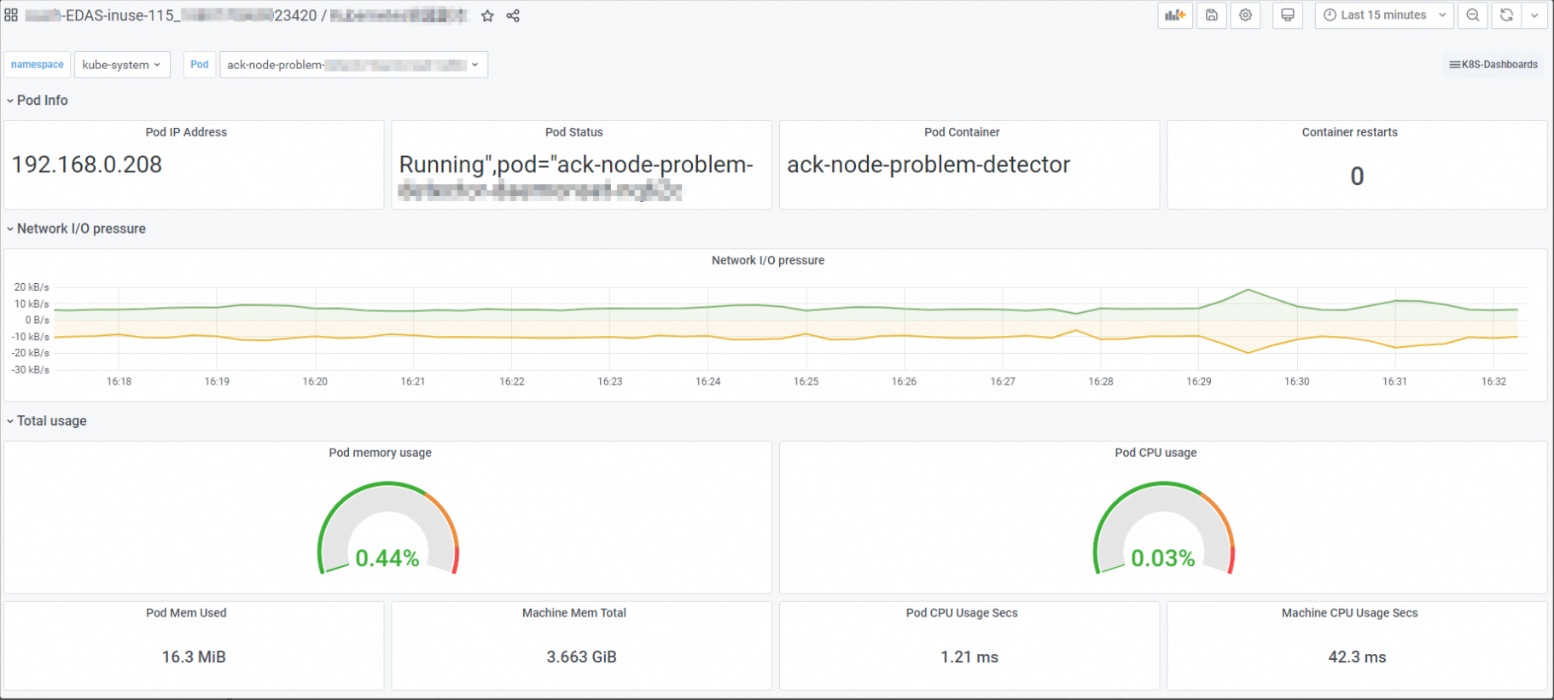Open the Last 15 minutes time picker
The height and width of the screenshot is (700, 1554).
tap(1384, 15)
